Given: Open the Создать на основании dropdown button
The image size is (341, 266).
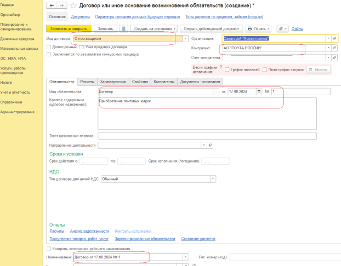Looking at the screenshot, I should tap(154, 28).
